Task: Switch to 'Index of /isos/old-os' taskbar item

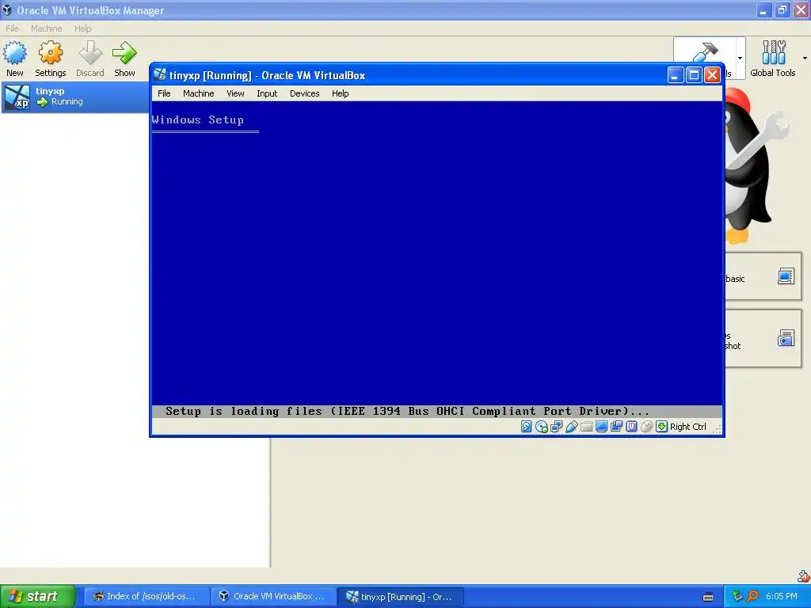Action: pos(147,597)
